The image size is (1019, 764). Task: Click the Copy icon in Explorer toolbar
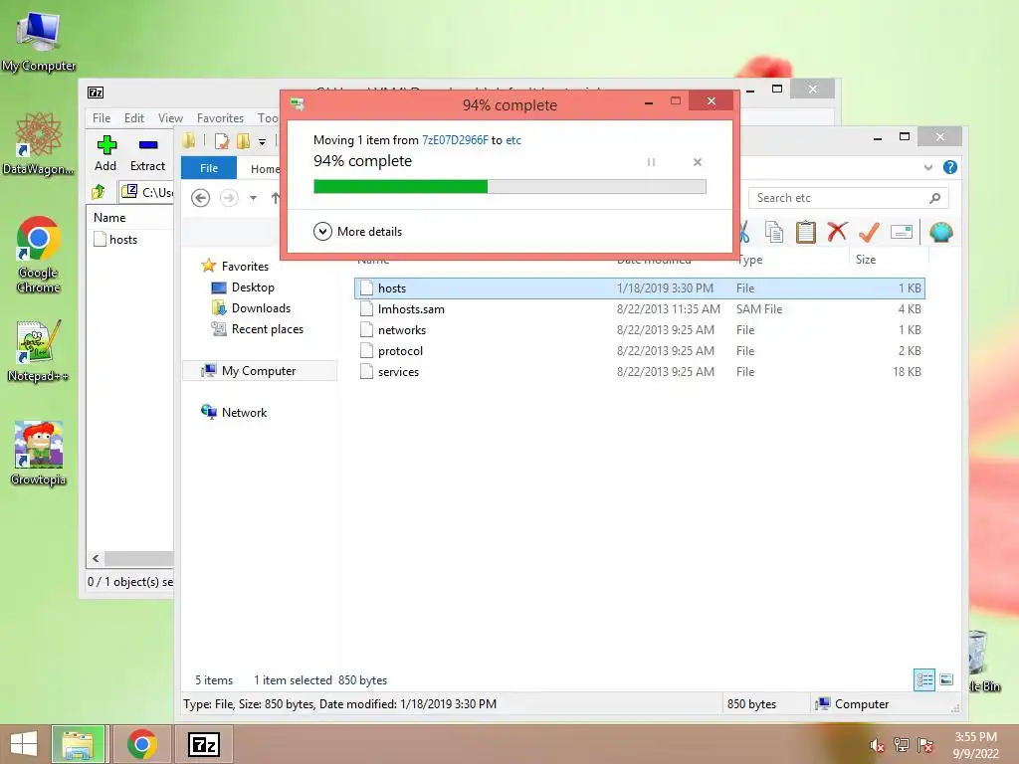click(x=773, y=232)
